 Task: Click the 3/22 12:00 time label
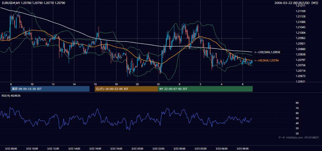coord(53,149)
